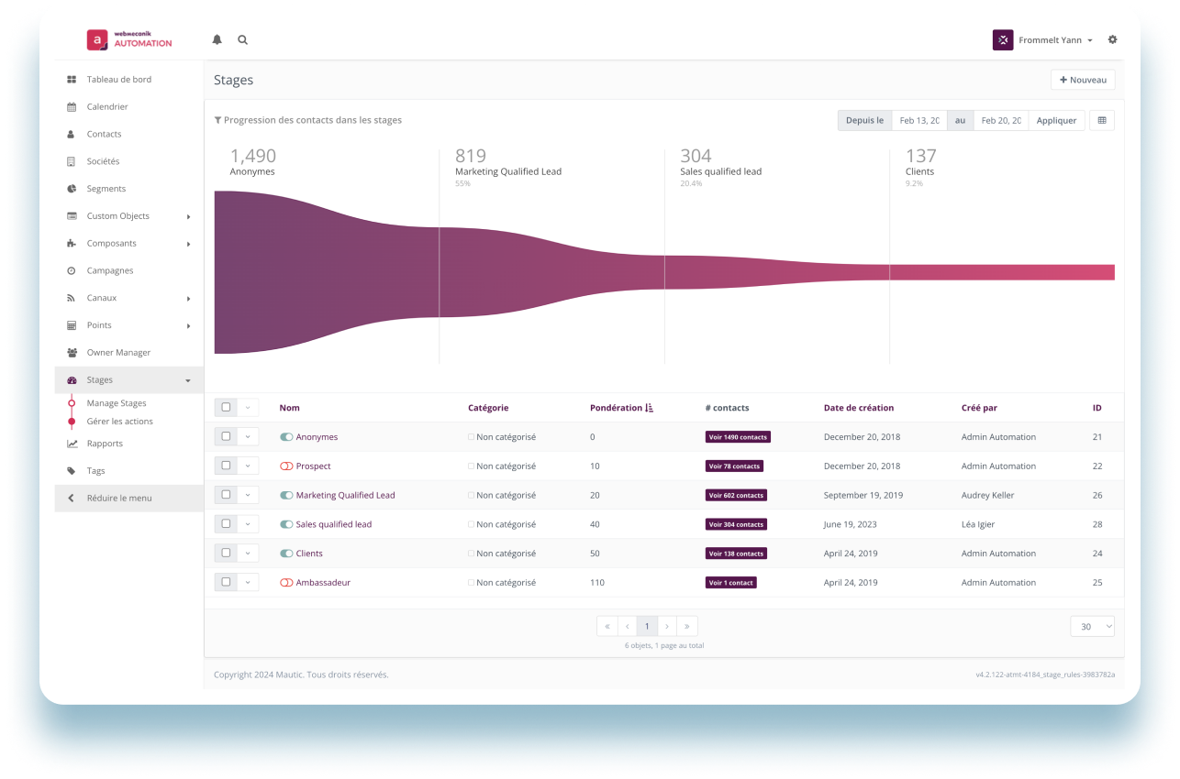Open the settings gear icon

(x=1113, y=40)
